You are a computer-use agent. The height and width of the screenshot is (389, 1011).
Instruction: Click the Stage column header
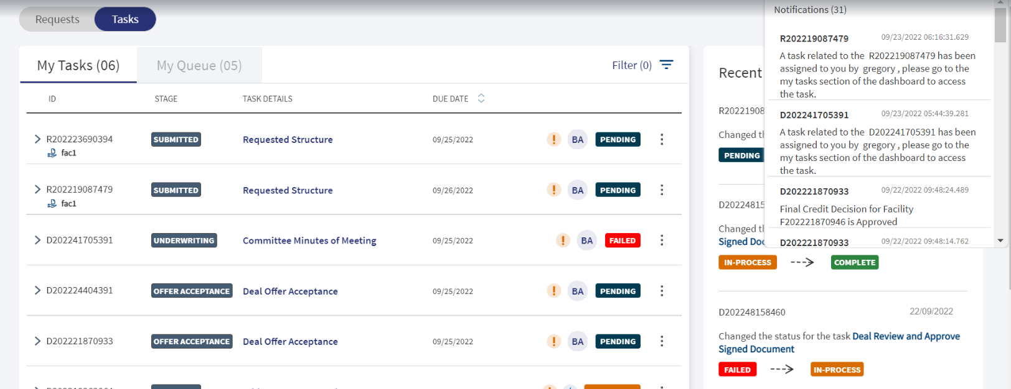166,99
